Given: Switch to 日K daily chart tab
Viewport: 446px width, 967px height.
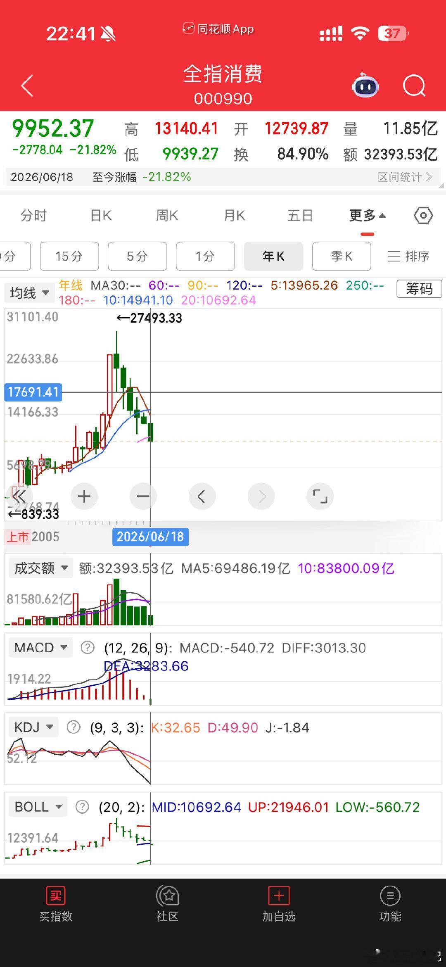Looking at the screenshot, I should pos(101,216).
